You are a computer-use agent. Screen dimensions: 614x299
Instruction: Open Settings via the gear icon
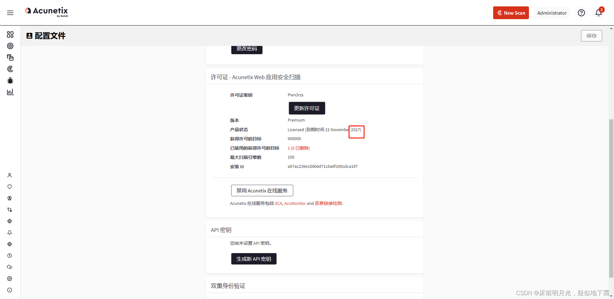coord(10,279)
